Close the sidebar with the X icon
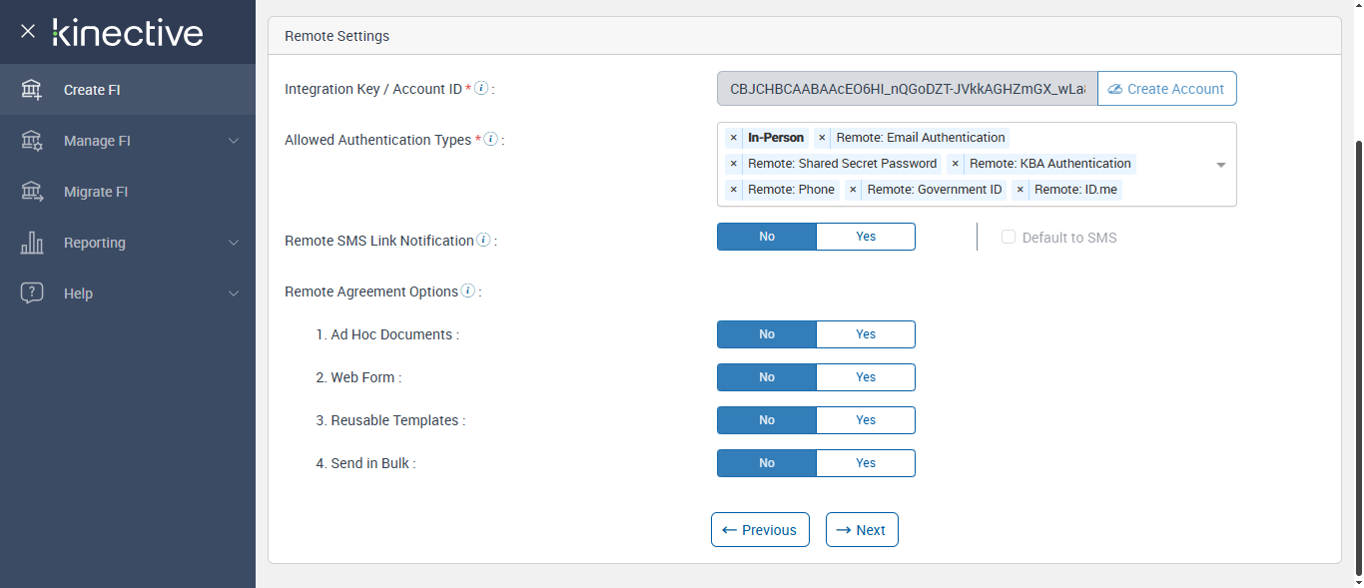The image size is (1364, 588). coord(28,31)
